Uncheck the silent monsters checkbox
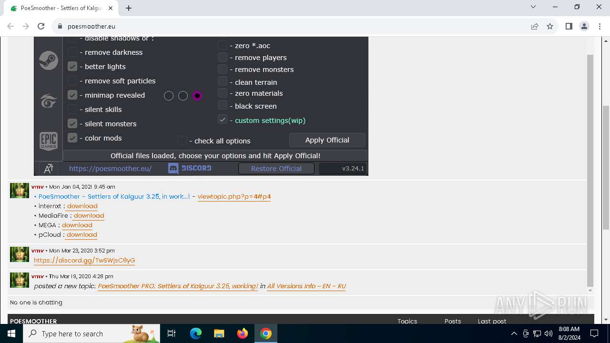This screenshot has height=343, width=610. (x=72, y=123)
